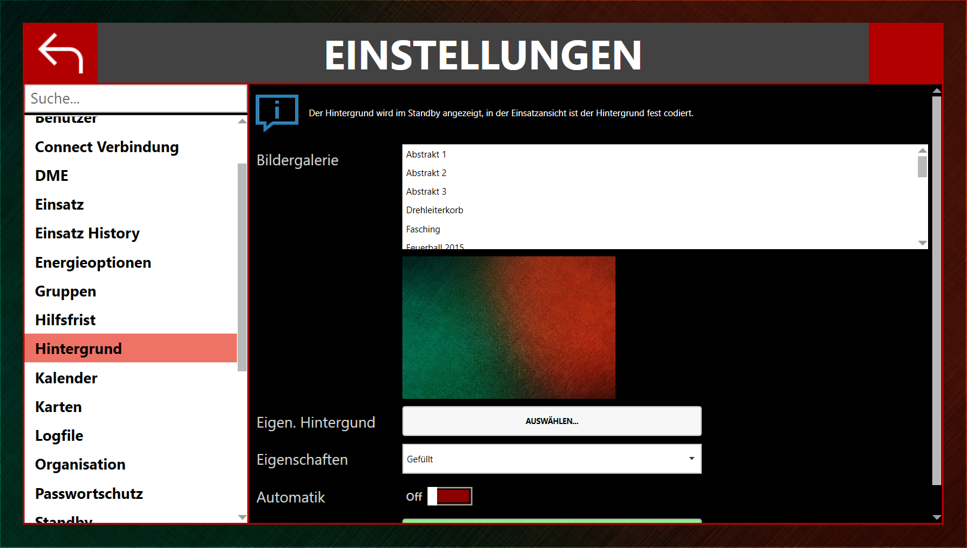
Task: Open the Eigenschaften dropdown showing Gefüllt
Action: click(551, 459)
